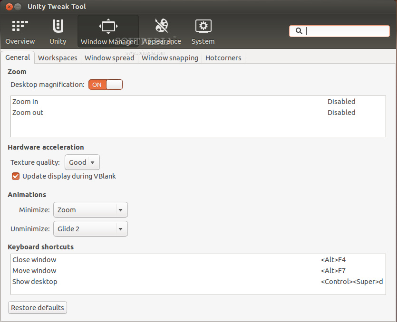The height and width of the screenshot is (322, 397).
Task: Click the <Alt>F4 shortcut value
Action: pos(333,260)
